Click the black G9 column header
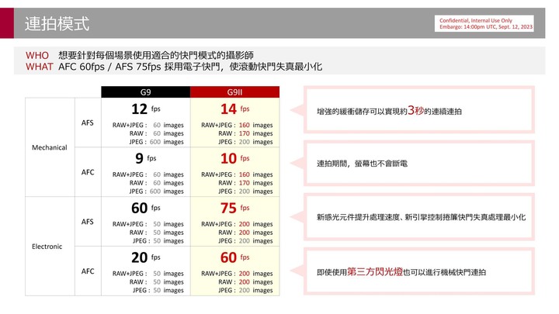The image size is (559, 314). coord(145,92)
